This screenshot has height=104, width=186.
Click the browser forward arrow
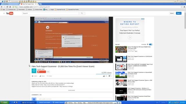pos(5,7)
